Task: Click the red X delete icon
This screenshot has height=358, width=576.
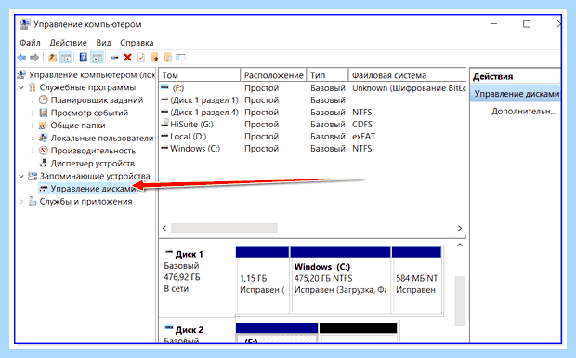Action: point(127,58)
